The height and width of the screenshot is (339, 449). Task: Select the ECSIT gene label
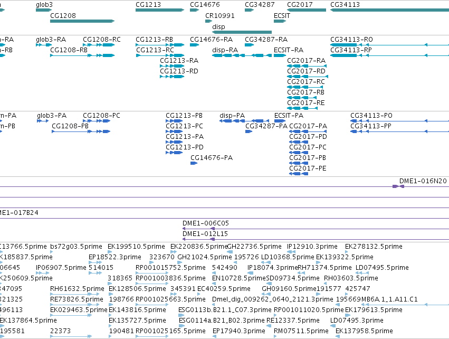(282, 15)
